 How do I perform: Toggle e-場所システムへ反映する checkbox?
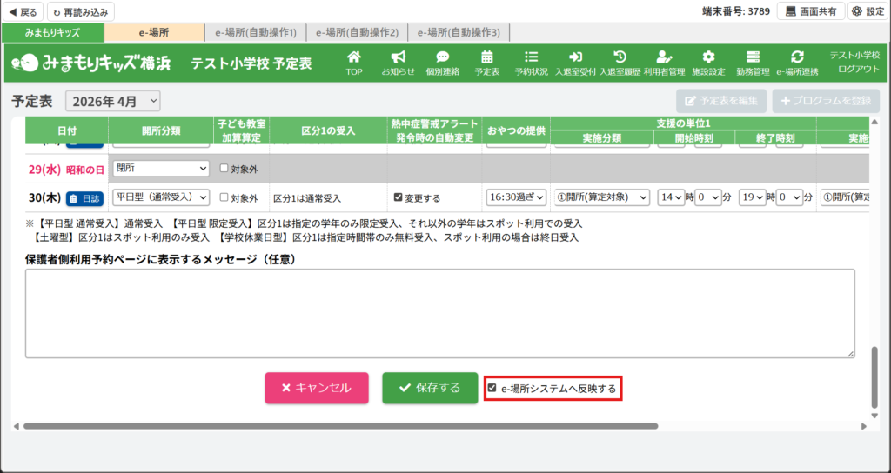[492, 389]
